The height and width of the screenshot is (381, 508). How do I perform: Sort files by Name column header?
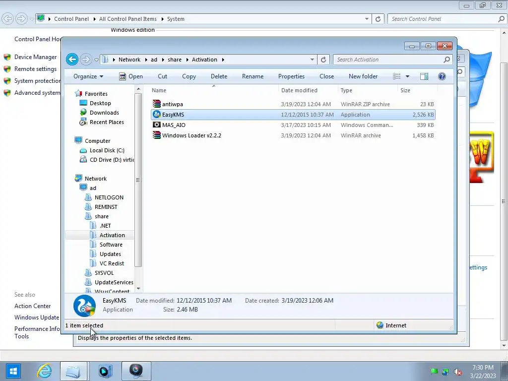tap(213, 90)
